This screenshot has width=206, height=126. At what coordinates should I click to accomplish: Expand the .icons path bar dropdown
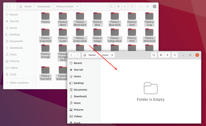point(112,55)
